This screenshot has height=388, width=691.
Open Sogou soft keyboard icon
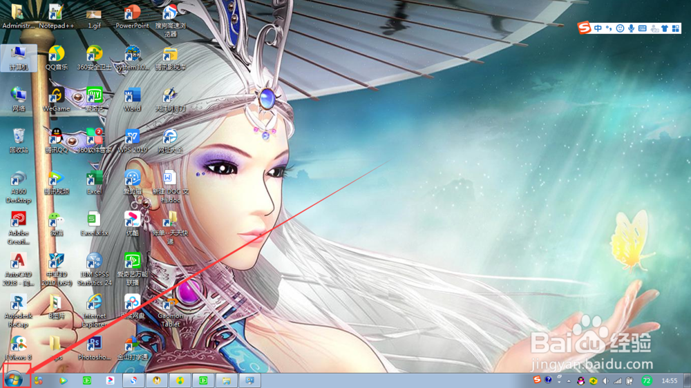[643, 28]
